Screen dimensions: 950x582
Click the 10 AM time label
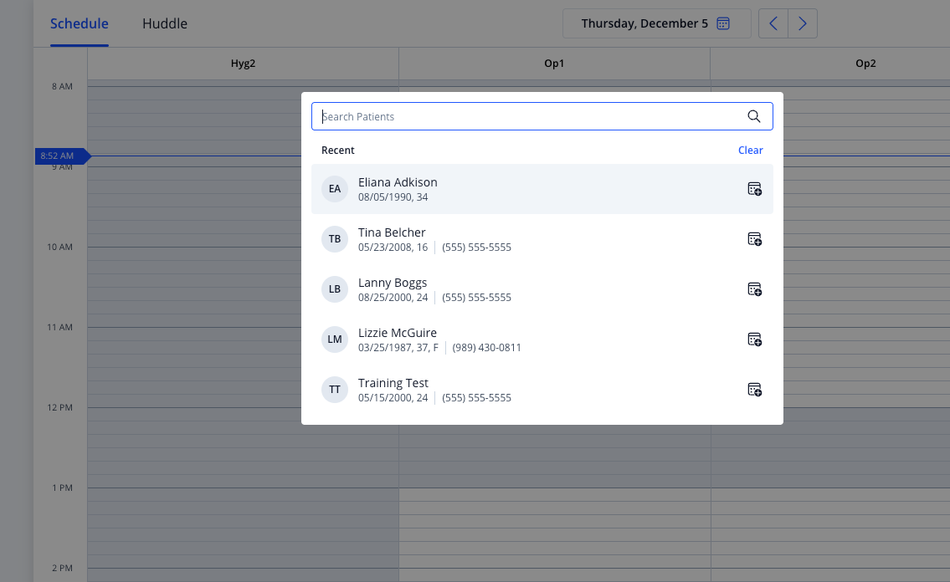(60, 247)
